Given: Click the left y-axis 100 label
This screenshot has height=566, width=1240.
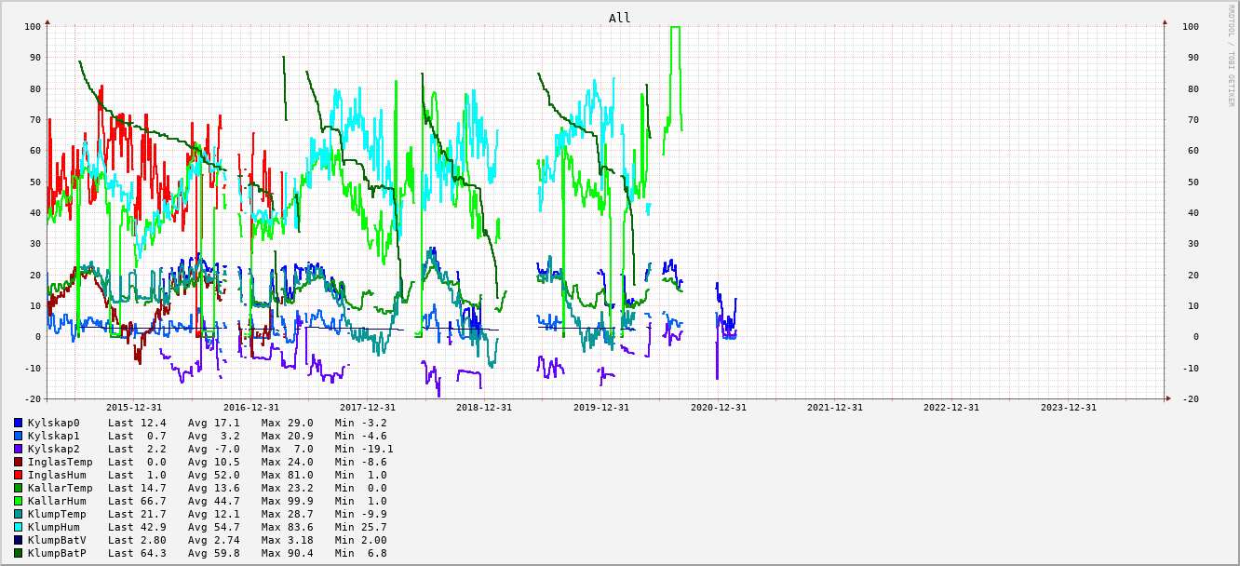Looking at the screenshot, I should point(33,26).
